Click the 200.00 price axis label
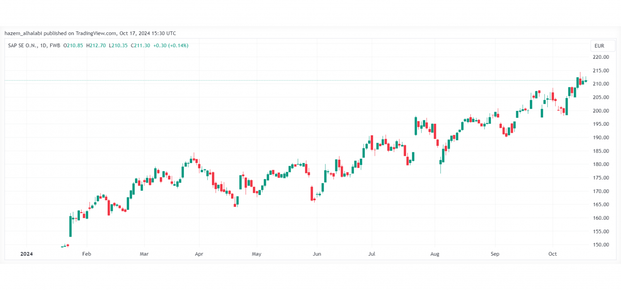Viewport: 621px width, 290px height. pyautogui.click(x=600, y=110)
